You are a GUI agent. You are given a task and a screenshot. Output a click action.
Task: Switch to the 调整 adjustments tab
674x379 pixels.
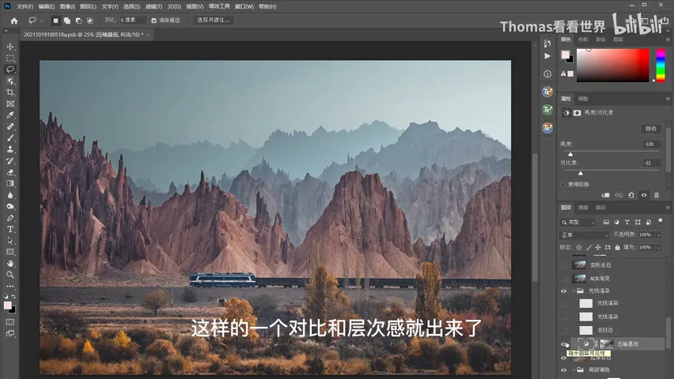tap(583, 99)
